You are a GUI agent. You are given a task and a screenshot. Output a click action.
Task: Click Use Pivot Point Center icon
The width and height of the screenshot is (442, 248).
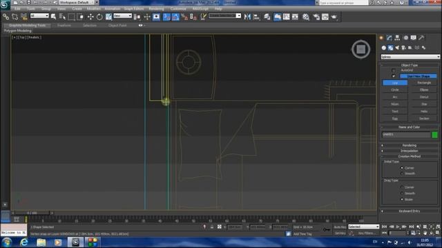click(x=137, y=17)
